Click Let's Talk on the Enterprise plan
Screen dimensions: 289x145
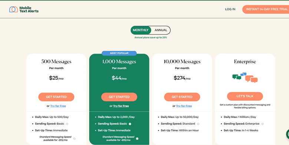pos(245,96)
